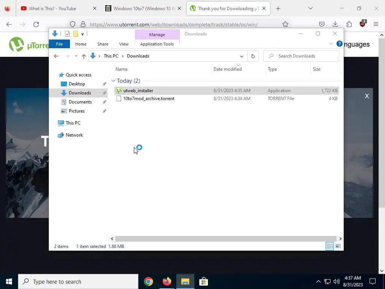Click the Manage contextual tab

157,35
